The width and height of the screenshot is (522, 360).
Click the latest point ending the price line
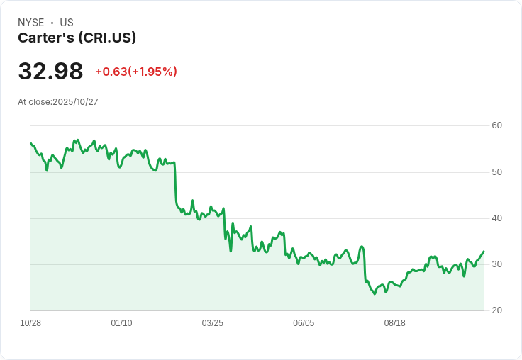pos(484,252)
